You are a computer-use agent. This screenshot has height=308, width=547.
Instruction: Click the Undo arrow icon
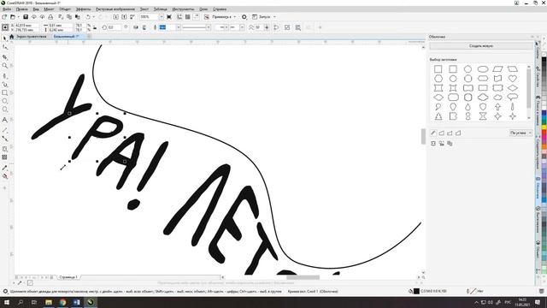tap(88, 17)
